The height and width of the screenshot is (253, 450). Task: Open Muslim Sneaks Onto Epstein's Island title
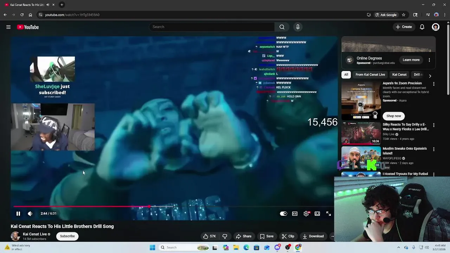point(405,151)
